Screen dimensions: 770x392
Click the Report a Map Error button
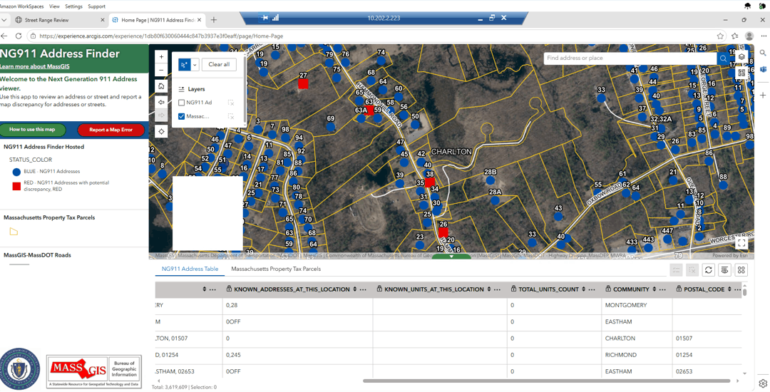[111, 130]
